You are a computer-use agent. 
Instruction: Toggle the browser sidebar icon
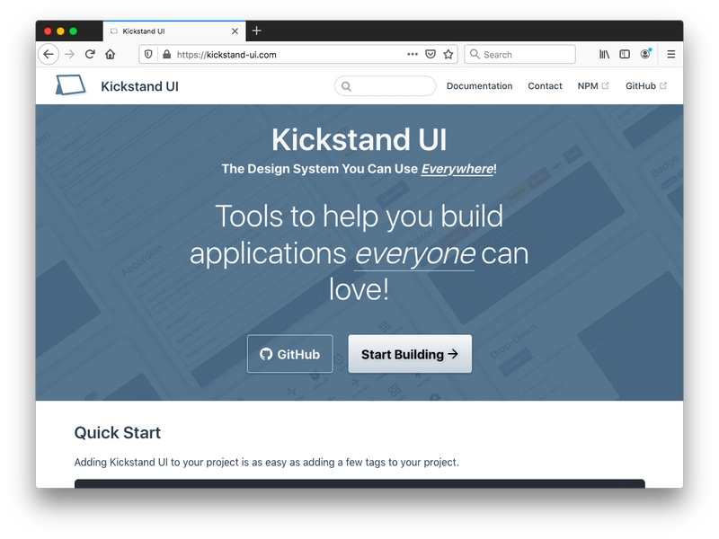coord(625,55)
